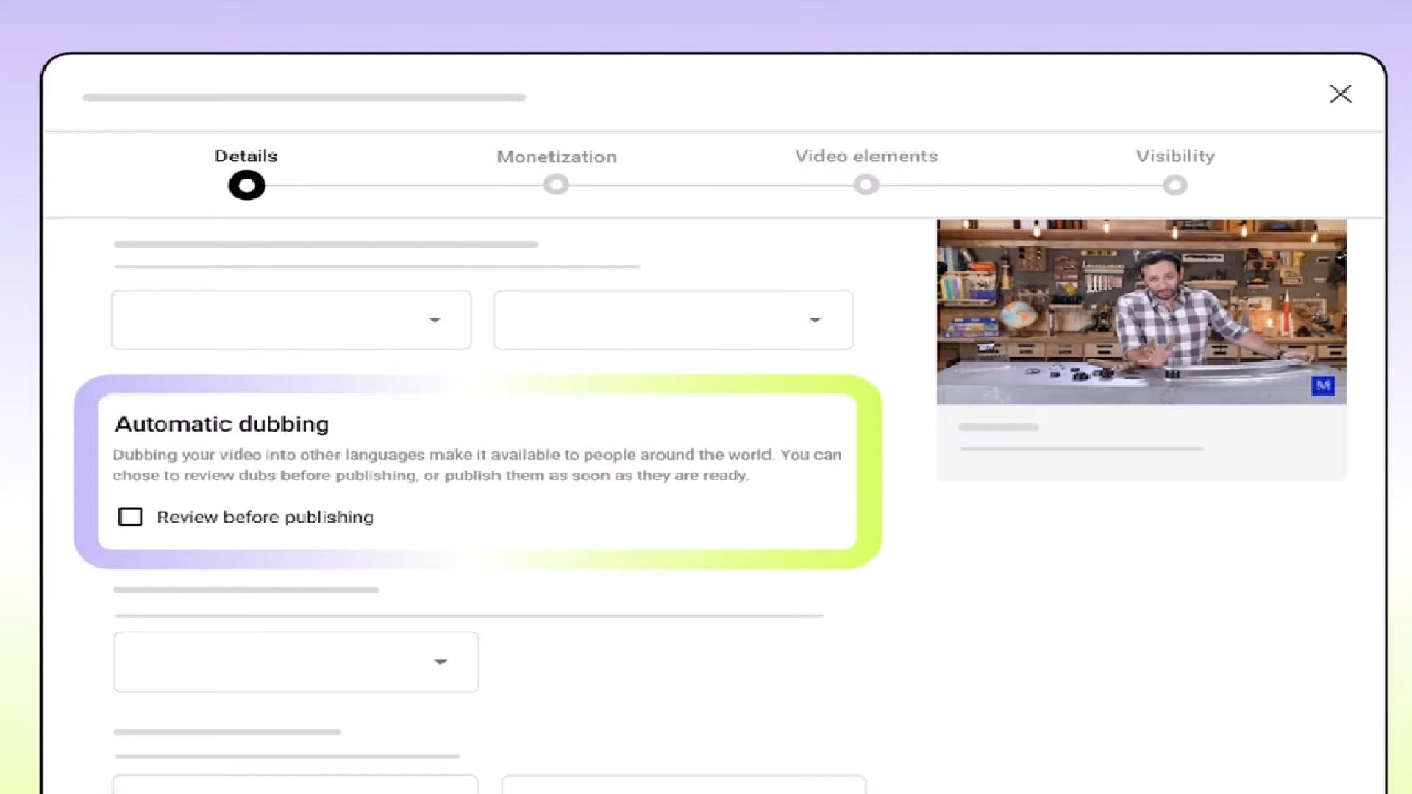Tick the checkbox in the Automatic dubbing card
The height and width of the screenshot is (794, 1412).
click(x=130, y=517)
